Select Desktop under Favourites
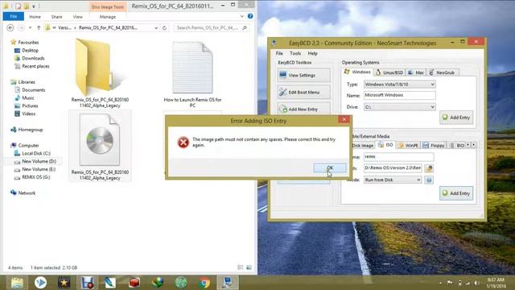Screen dimensions: 515x290 pos(30,50)
